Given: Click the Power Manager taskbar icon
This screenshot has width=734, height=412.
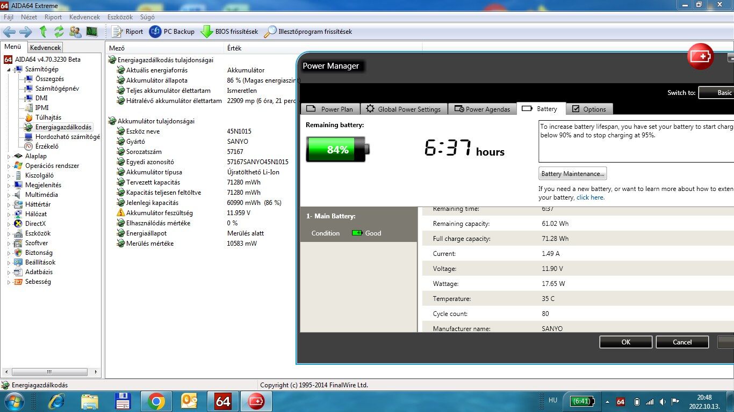Looking at the screenshot, I should (256, 401).
